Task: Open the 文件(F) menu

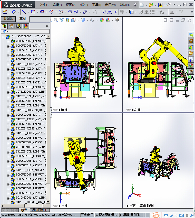Action: (x=44, y=5)
